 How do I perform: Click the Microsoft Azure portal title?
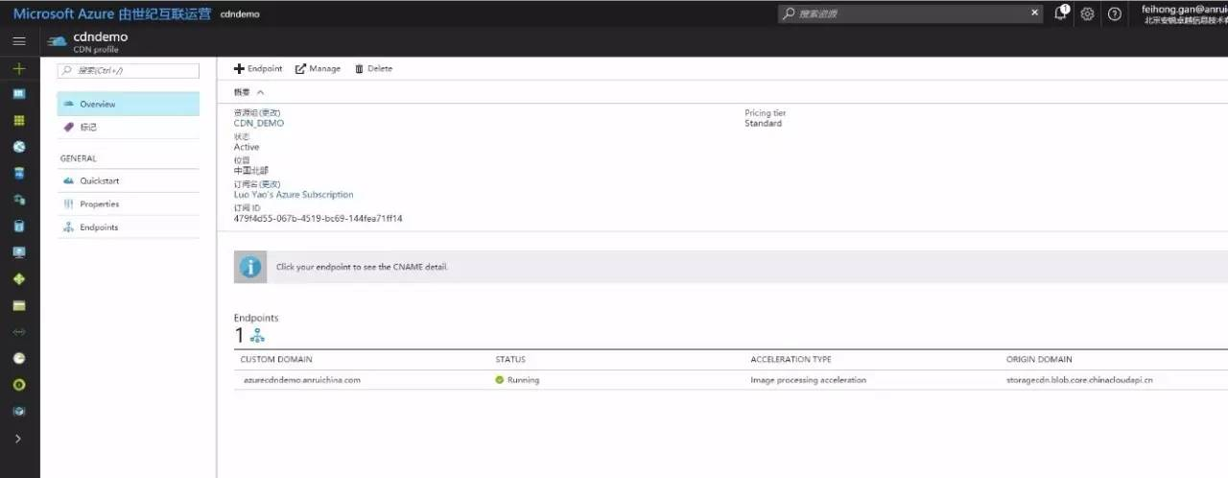(x=112, y=13)
